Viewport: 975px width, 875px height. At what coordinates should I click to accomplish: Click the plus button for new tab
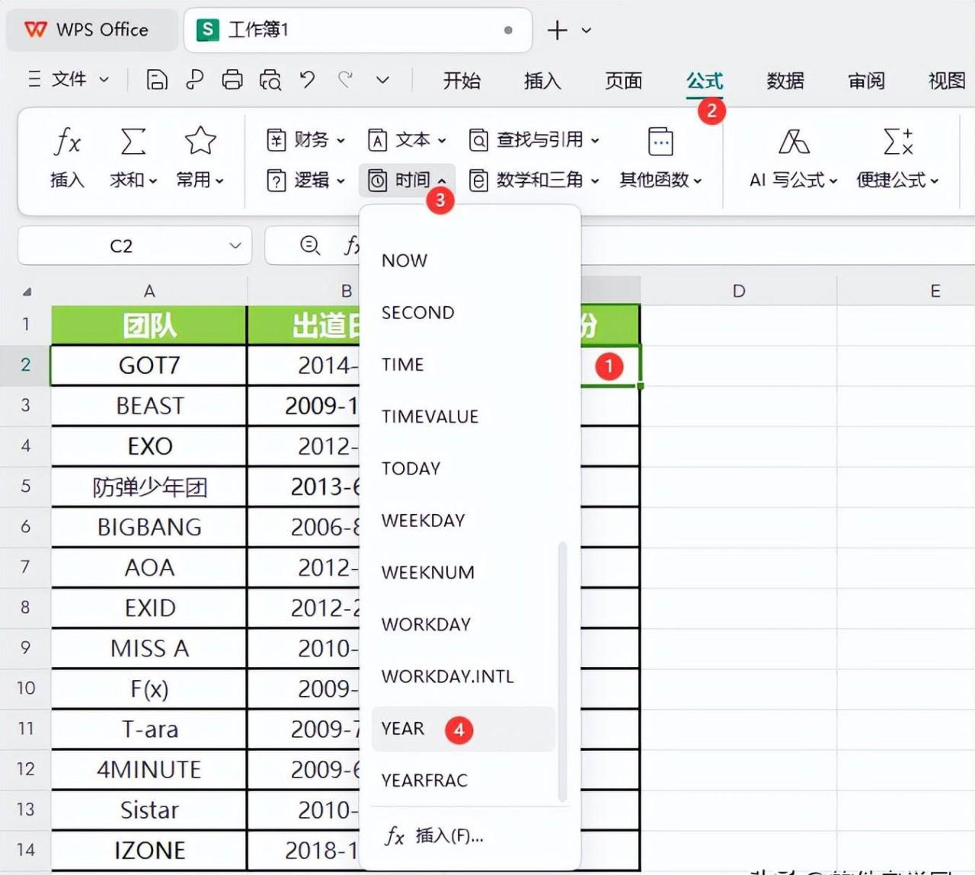coord(558,30)
